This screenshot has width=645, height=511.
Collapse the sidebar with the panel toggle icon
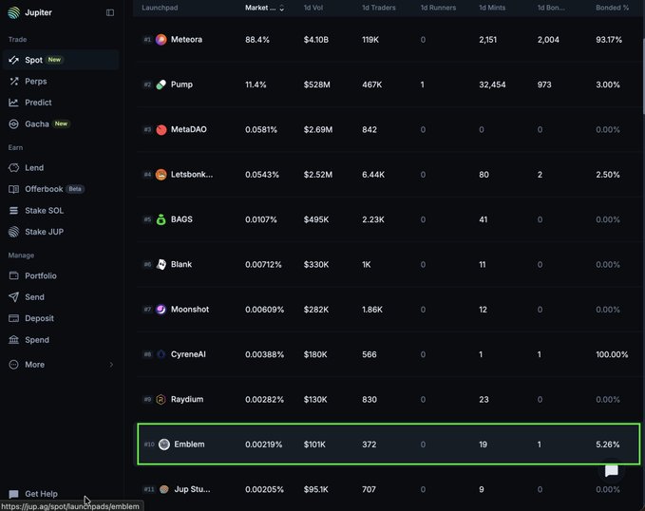pos(110,12)
